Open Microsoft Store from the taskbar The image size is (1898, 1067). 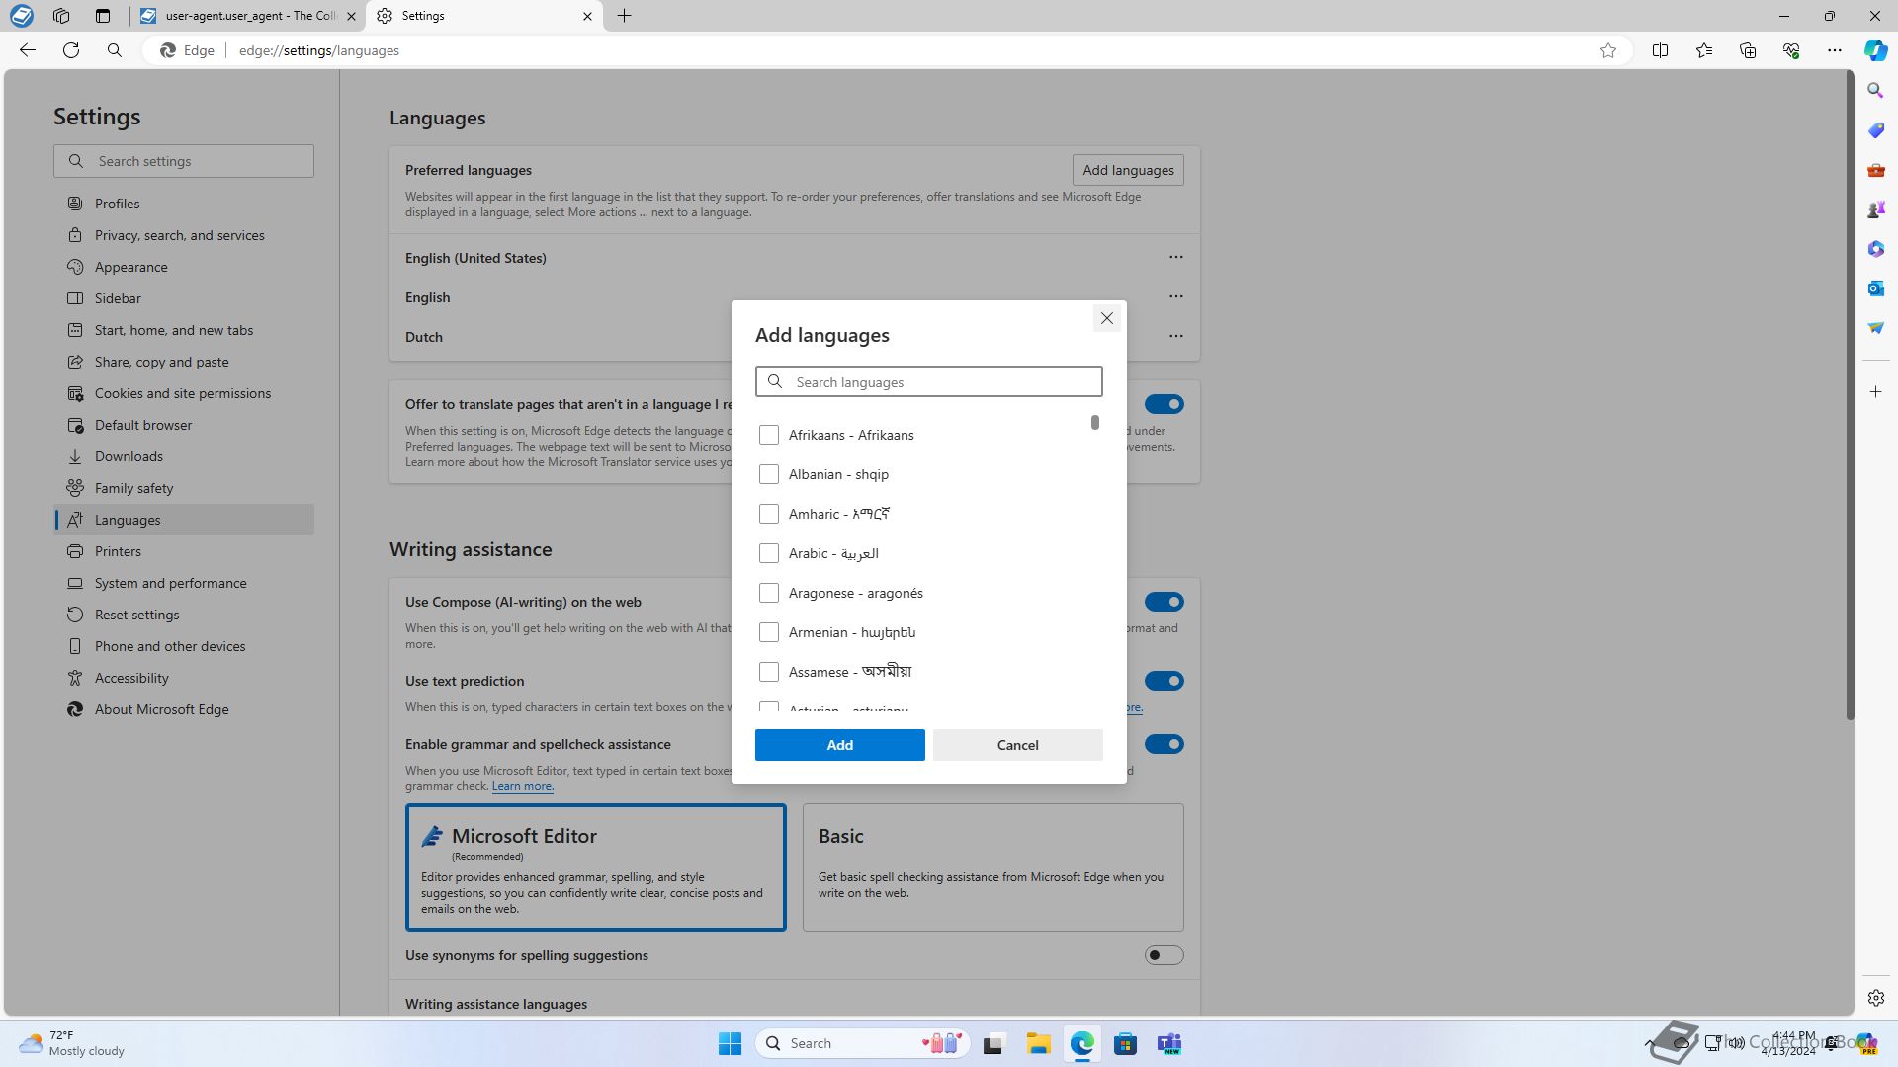tap(1125, 1043)
